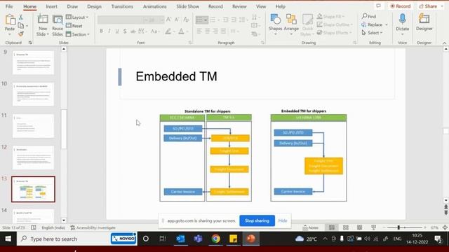This screenshot has width=449, height=252.
Task: Click the Clear Formatting icon
Action: click(x=186, y=20)
